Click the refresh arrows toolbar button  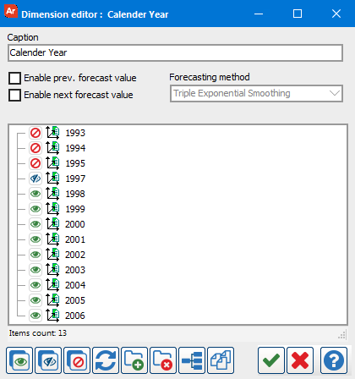click(x=106, y=360)
